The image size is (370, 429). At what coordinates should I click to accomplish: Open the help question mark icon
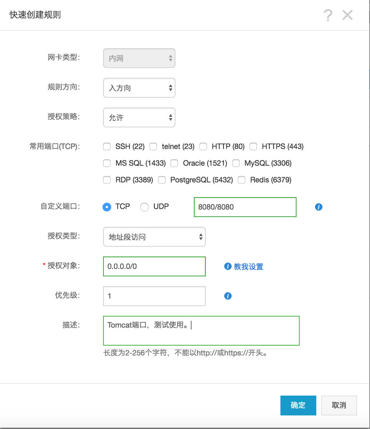coord(328,15)
